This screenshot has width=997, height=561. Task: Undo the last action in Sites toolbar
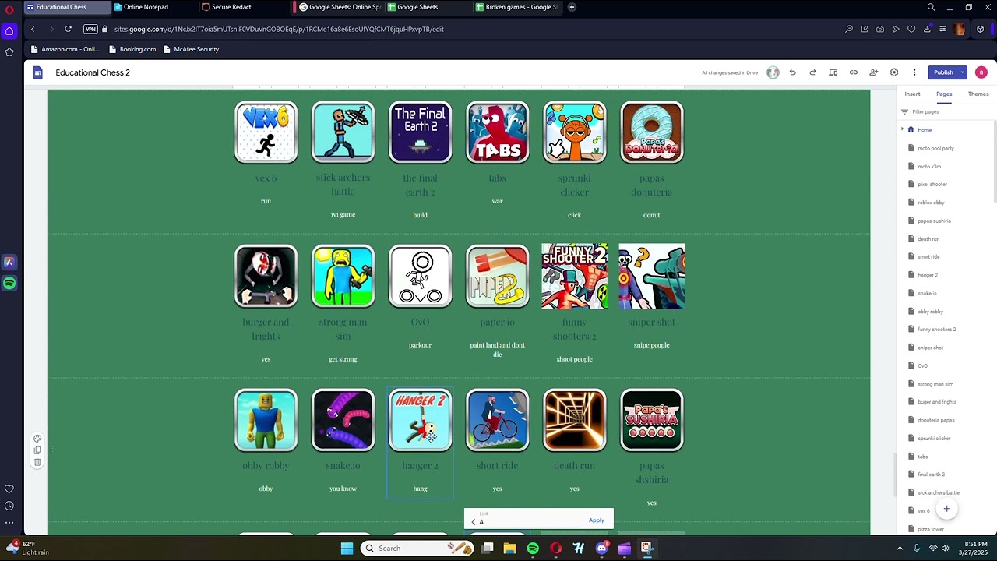pyautogui.click(x=792, y=72)
